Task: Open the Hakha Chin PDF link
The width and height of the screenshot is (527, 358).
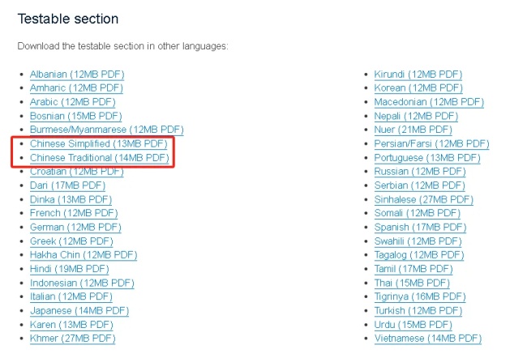Action: [84, 255]
